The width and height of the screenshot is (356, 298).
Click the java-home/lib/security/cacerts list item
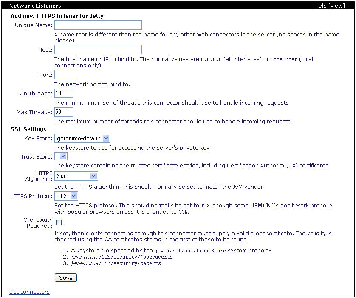coord(116,263)
